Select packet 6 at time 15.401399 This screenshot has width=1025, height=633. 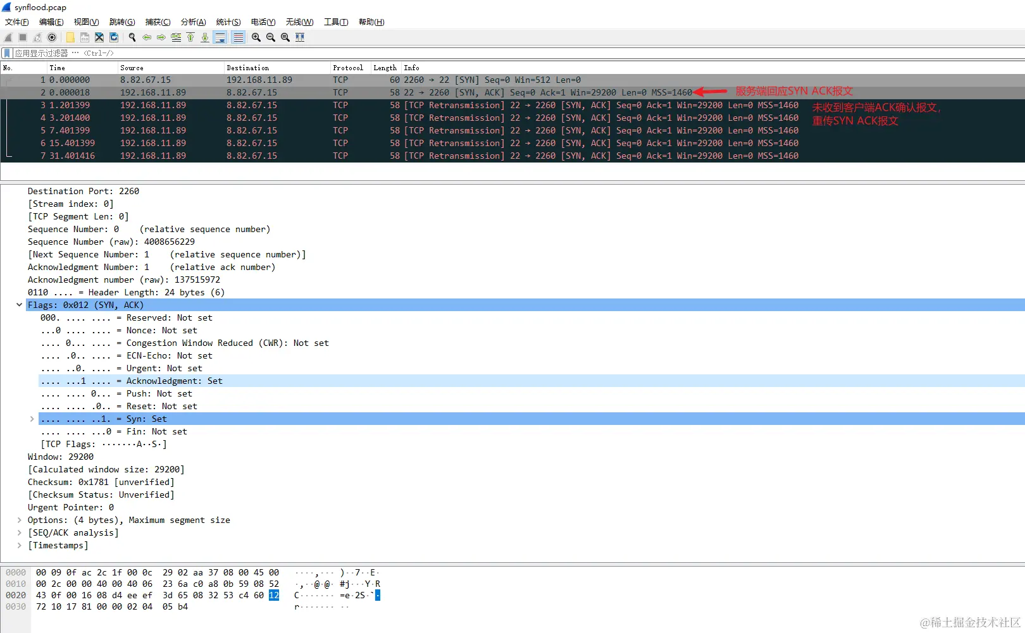pos(512,143)
